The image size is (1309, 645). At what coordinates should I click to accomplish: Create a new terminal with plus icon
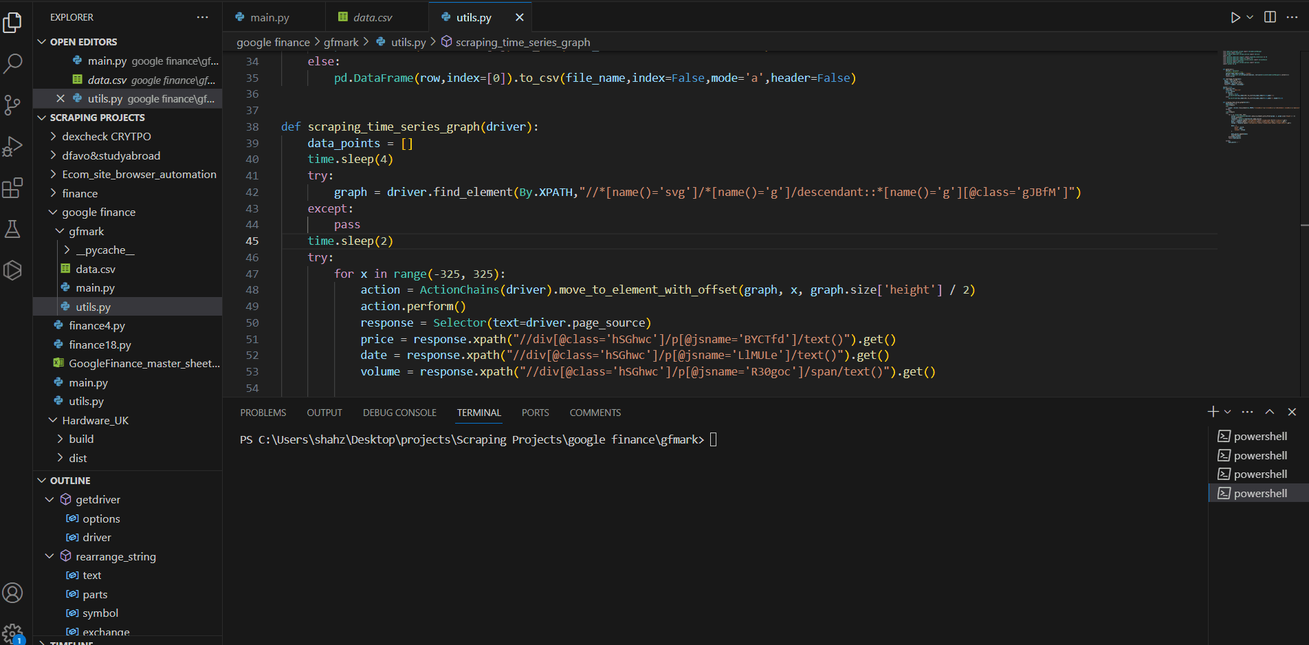point(1213,412)
